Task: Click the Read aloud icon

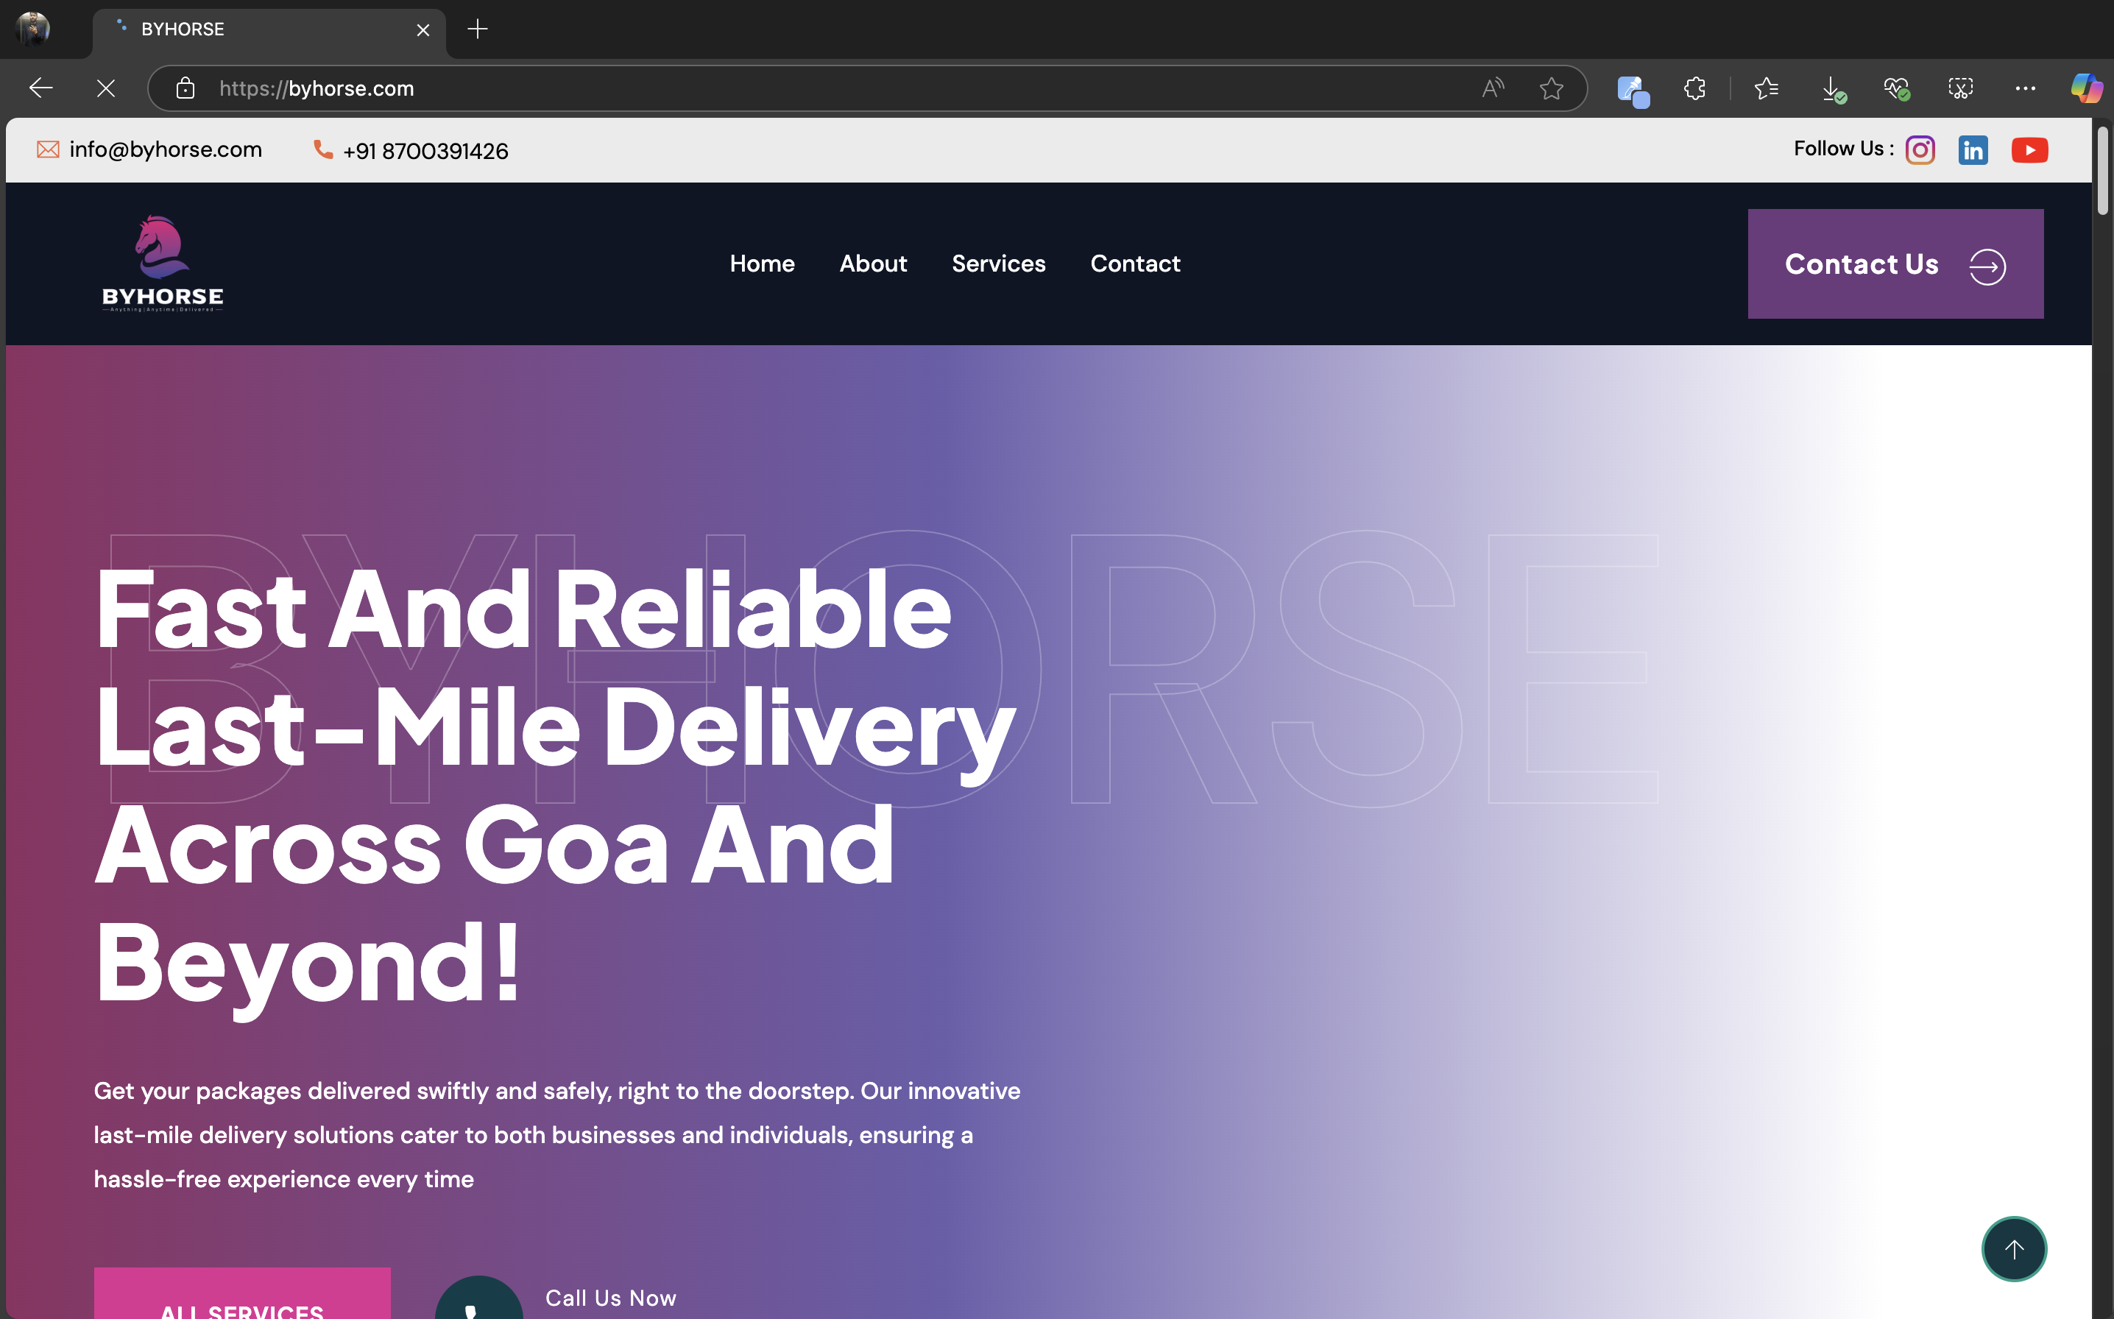Action: tap(1493, 88)
